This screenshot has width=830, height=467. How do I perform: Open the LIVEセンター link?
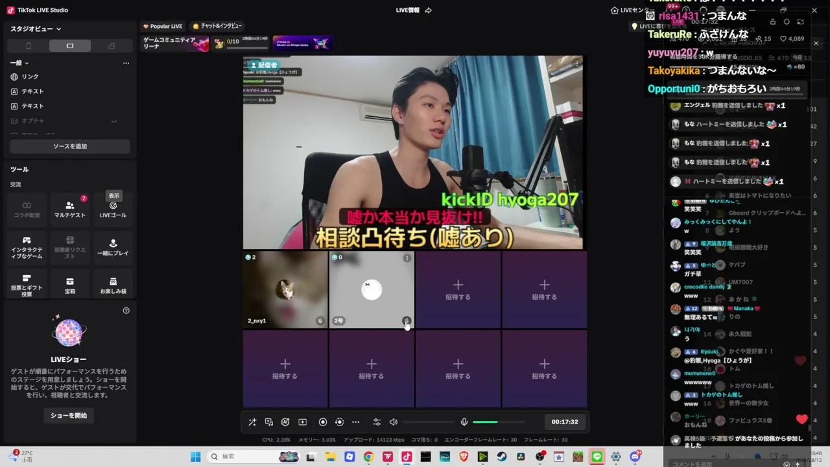633,10
